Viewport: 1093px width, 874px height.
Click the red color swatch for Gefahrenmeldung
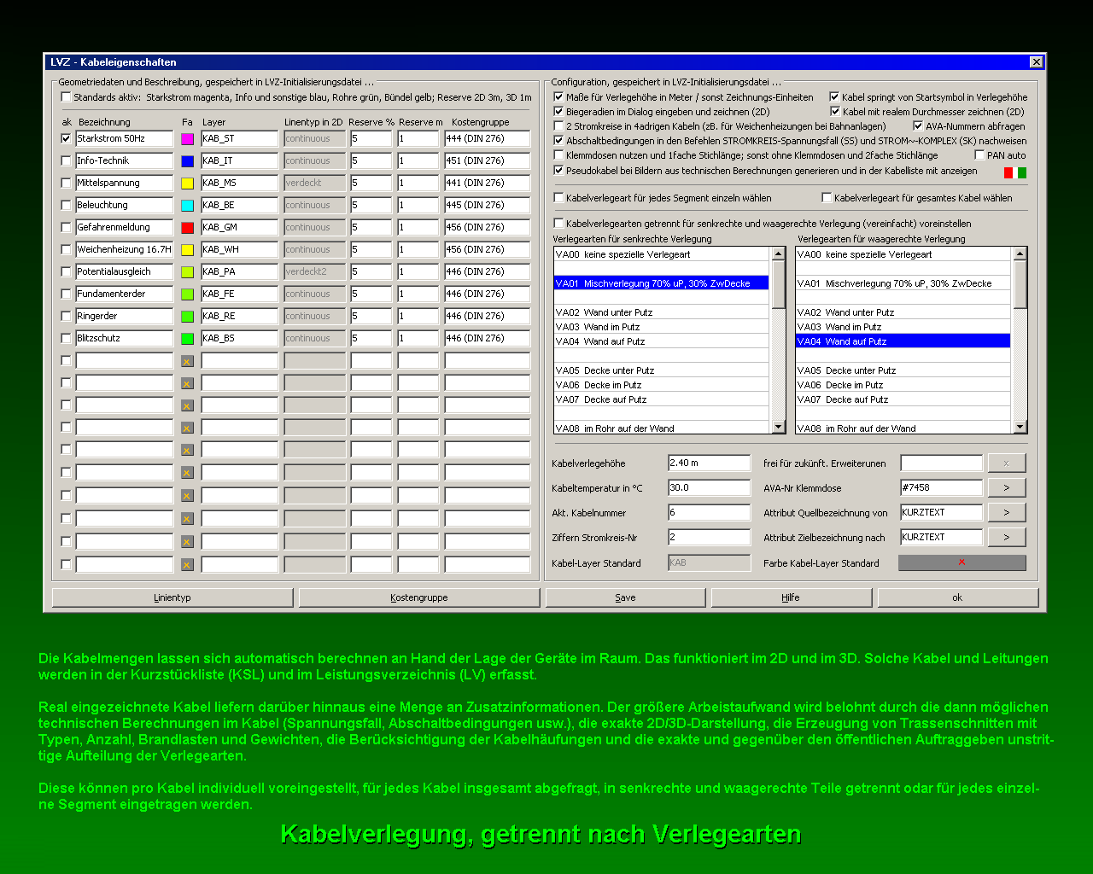point(187,228)
